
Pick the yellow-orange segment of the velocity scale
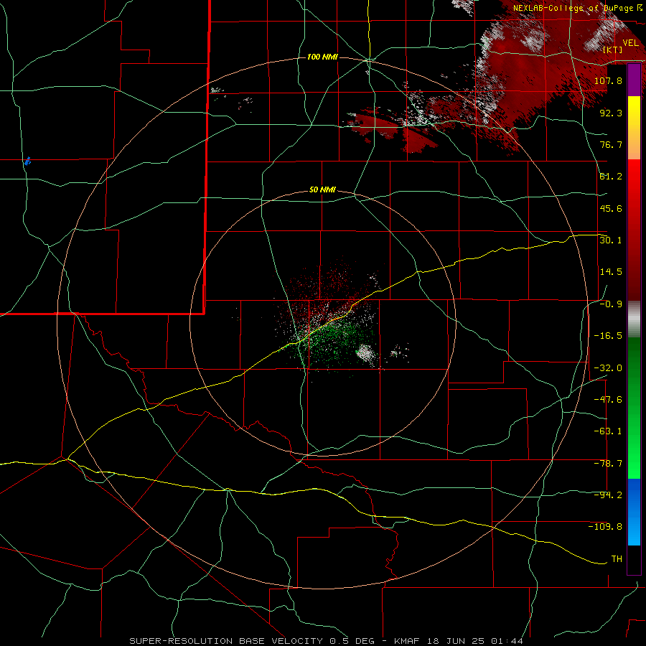[634, 128]
